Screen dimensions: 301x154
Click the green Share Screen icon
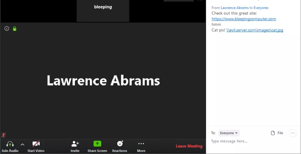coord(97,144)
